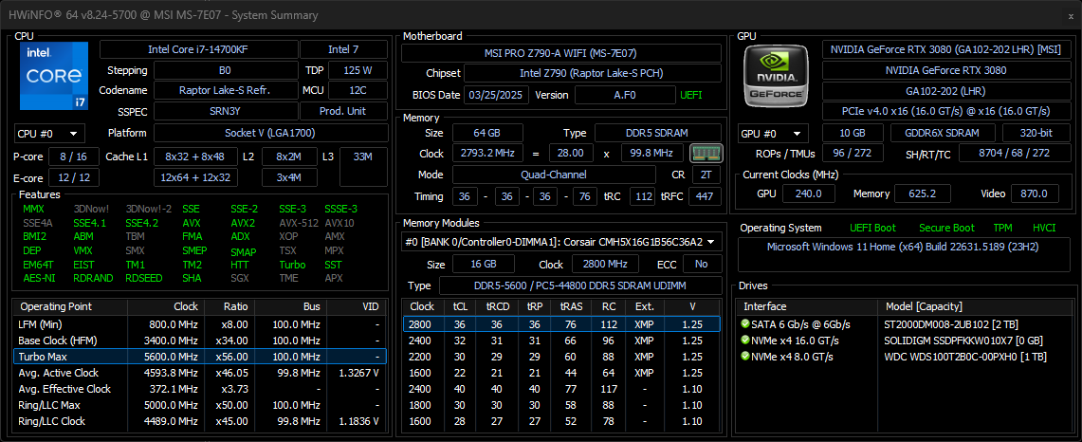This screenshot has height=442, width=1082.
Task: Select the Ring/LLC Max row
Action: coord(199,405)
